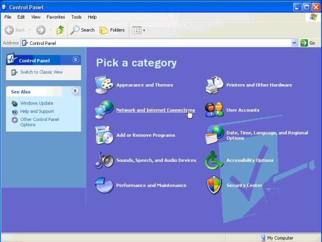Click the Views toolbar icon
The width and height of the screenshot is (322, 242).
tap(136, 30)
